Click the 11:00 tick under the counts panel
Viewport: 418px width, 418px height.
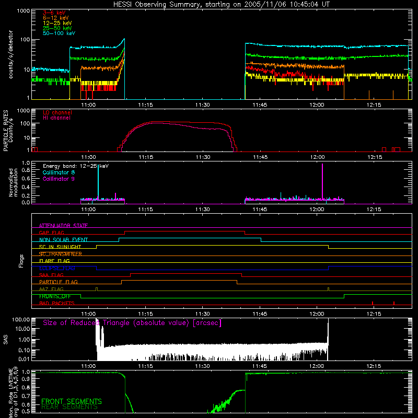coord(88,105)
